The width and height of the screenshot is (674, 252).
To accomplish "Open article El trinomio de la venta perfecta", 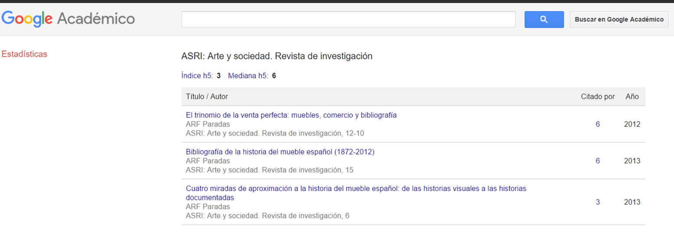I will coord(291,115).
